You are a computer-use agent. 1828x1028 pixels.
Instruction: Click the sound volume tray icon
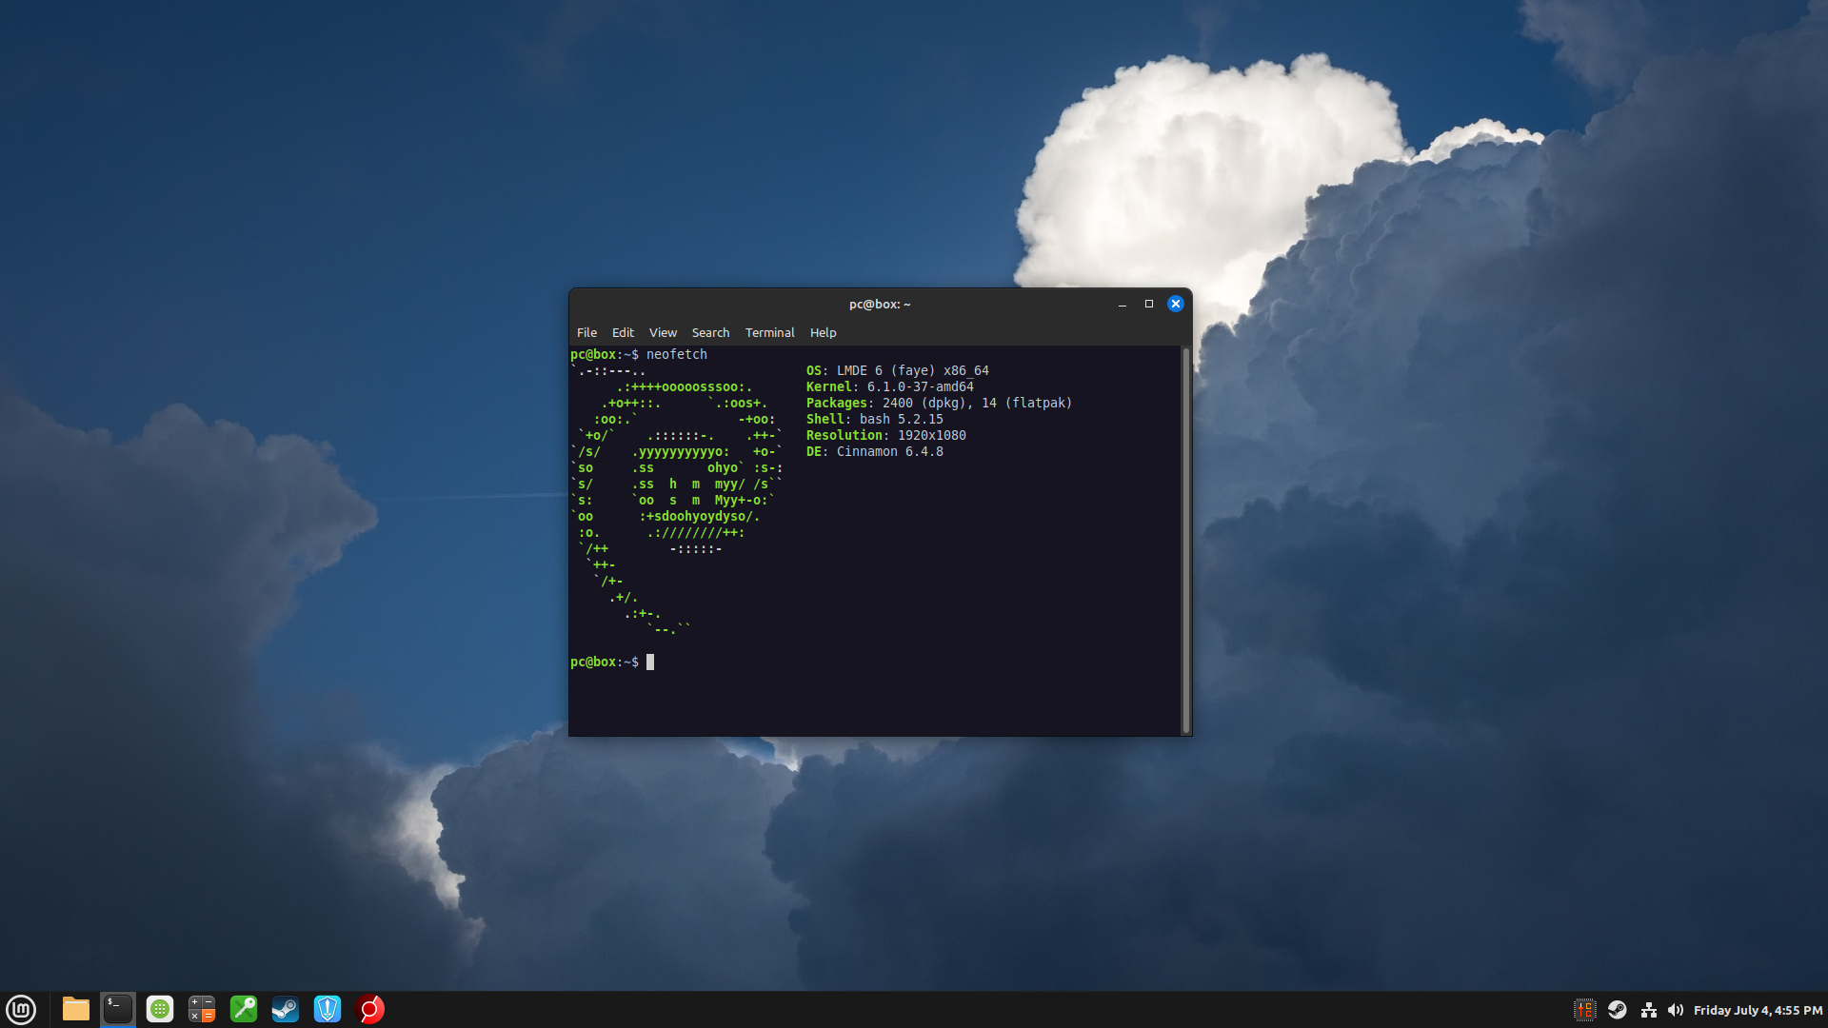1676,1010
